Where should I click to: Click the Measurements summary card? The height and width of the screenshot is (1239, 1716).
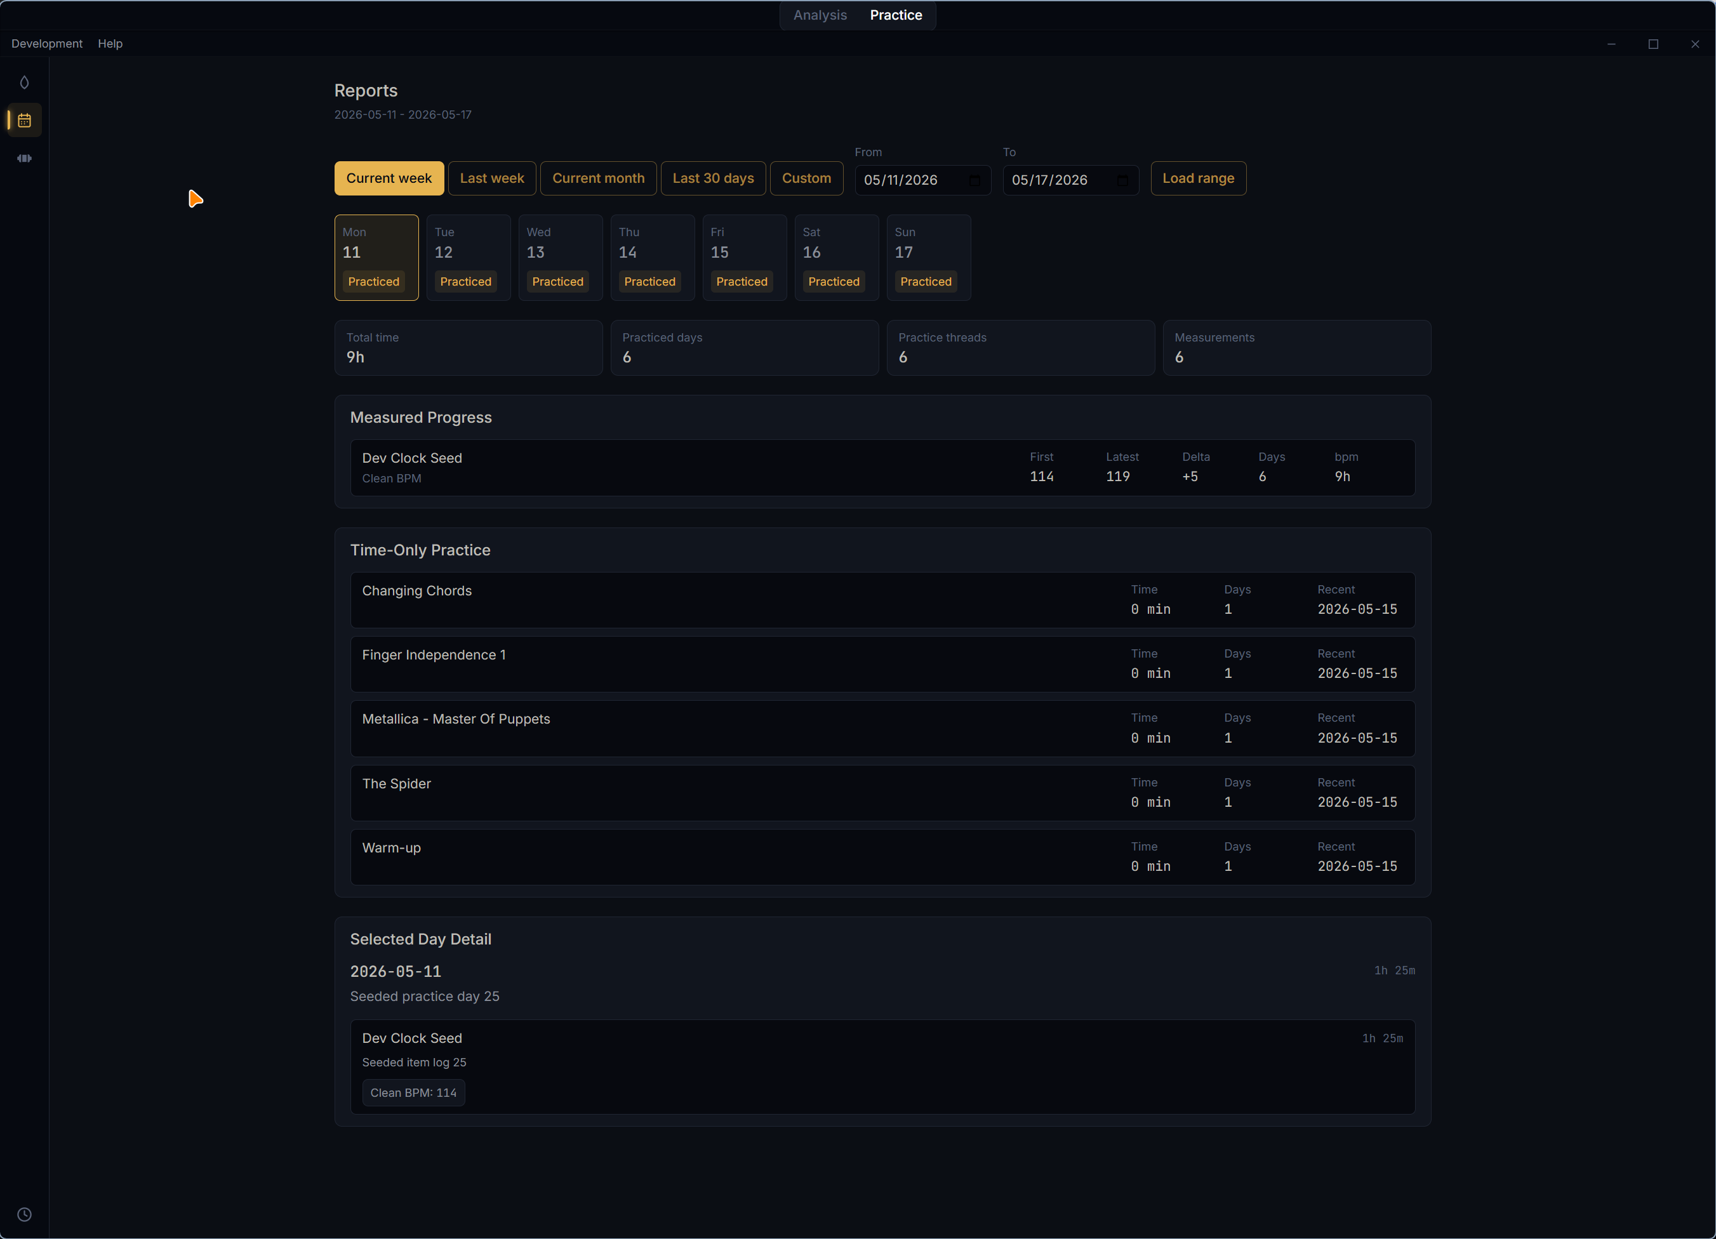click(x=1297, y=348)
